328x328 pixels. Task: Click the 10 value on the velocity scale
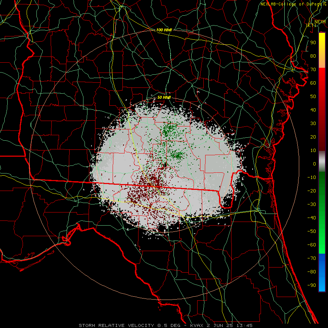313,151
